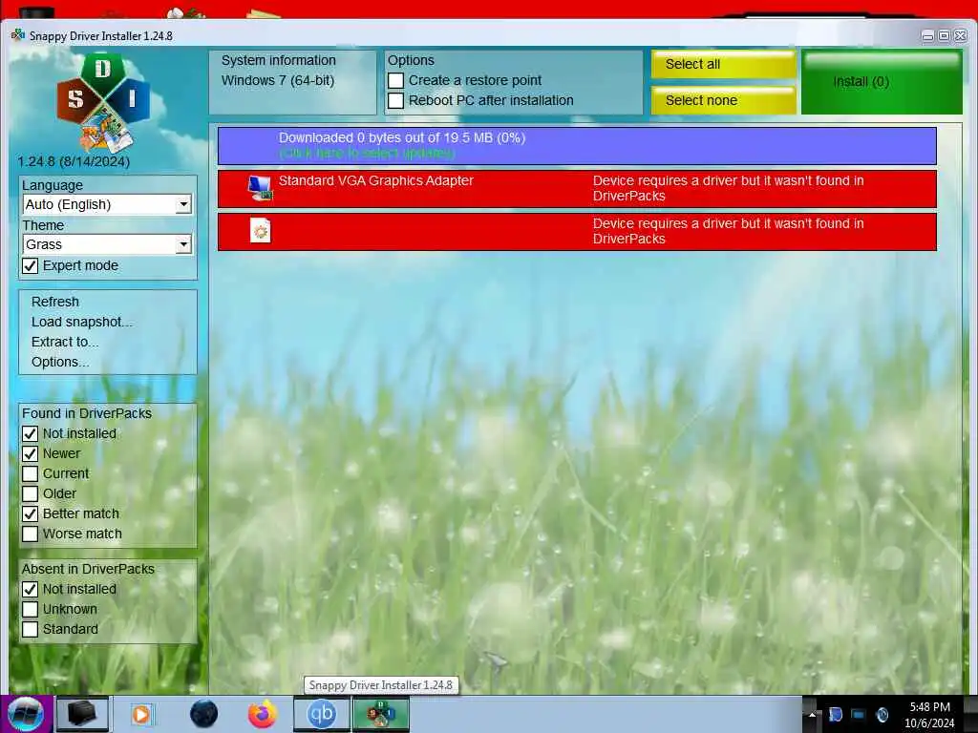Open Firefox from the taskbar
978x733 pixels.
262,714
